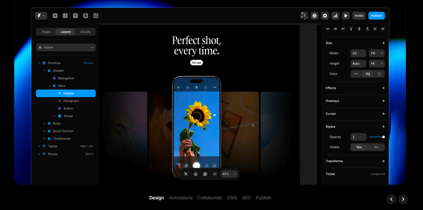Select the Text tool in top toolbar

coord(75,16)
